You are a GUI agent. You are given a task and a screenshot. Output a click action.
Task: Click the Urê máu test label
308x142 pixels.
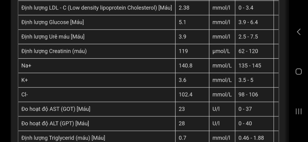(53, 37)
